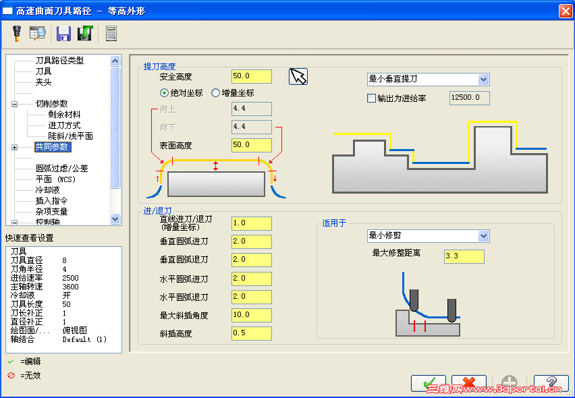Confirm with the green checkmark OK button
This screenshot has width=575, height=398.
point(429,384)
